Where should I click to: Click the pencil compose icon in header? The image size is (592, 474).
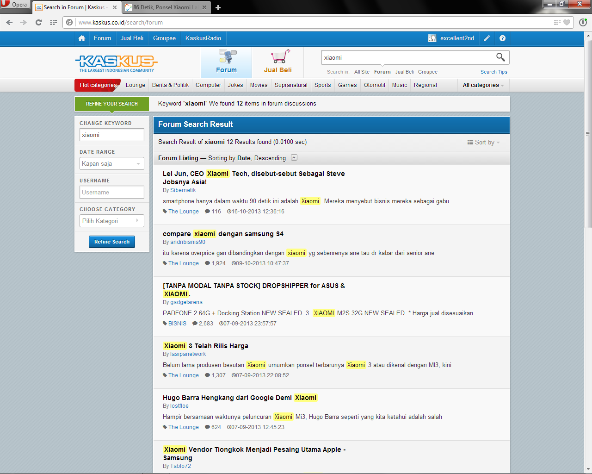(487, 38)
